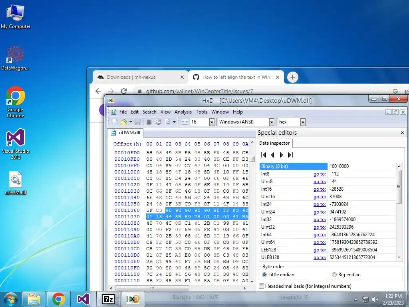The width and height of the screenshot is (409, 307).
Task: Click go to link for Int24
Action: click(x=320, y=204)
